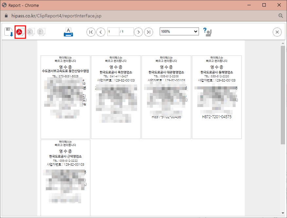This screenshot has height=218, width=287.
Task: Click the site lock icon
Action: click(6, 16)
